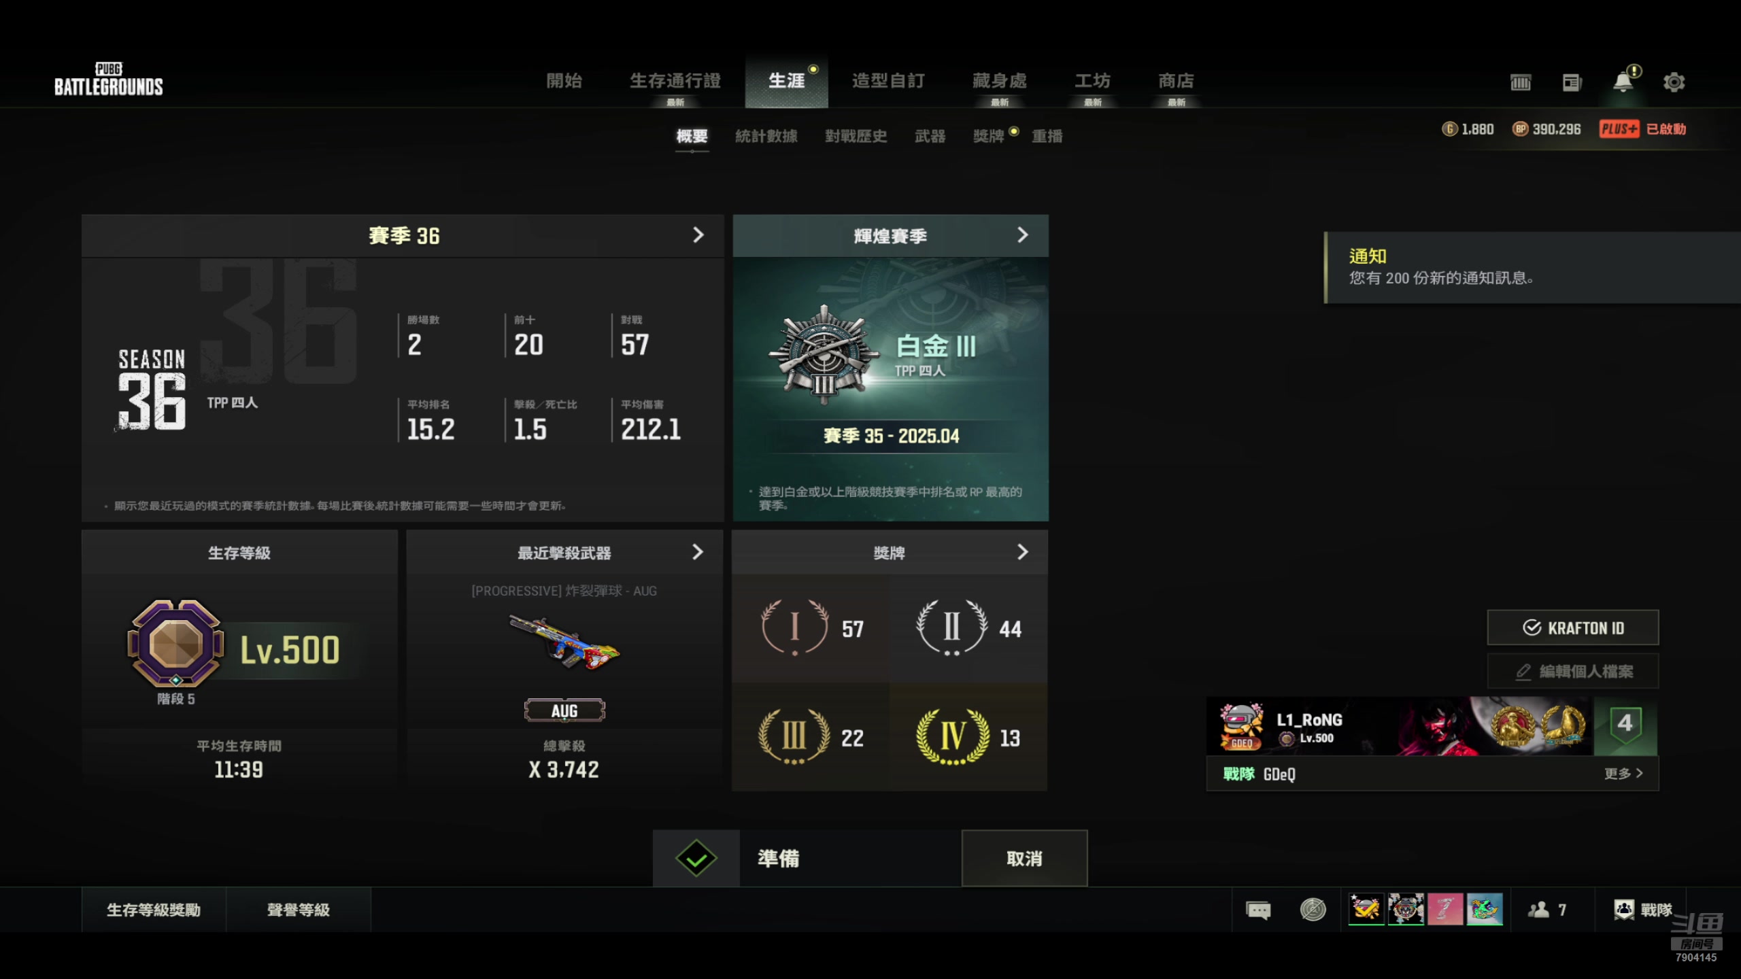Image resolution: width=1741 pixels, height=979 pixels.
Task: Open the news page icon beside the bell
Action: point(1572,82)
